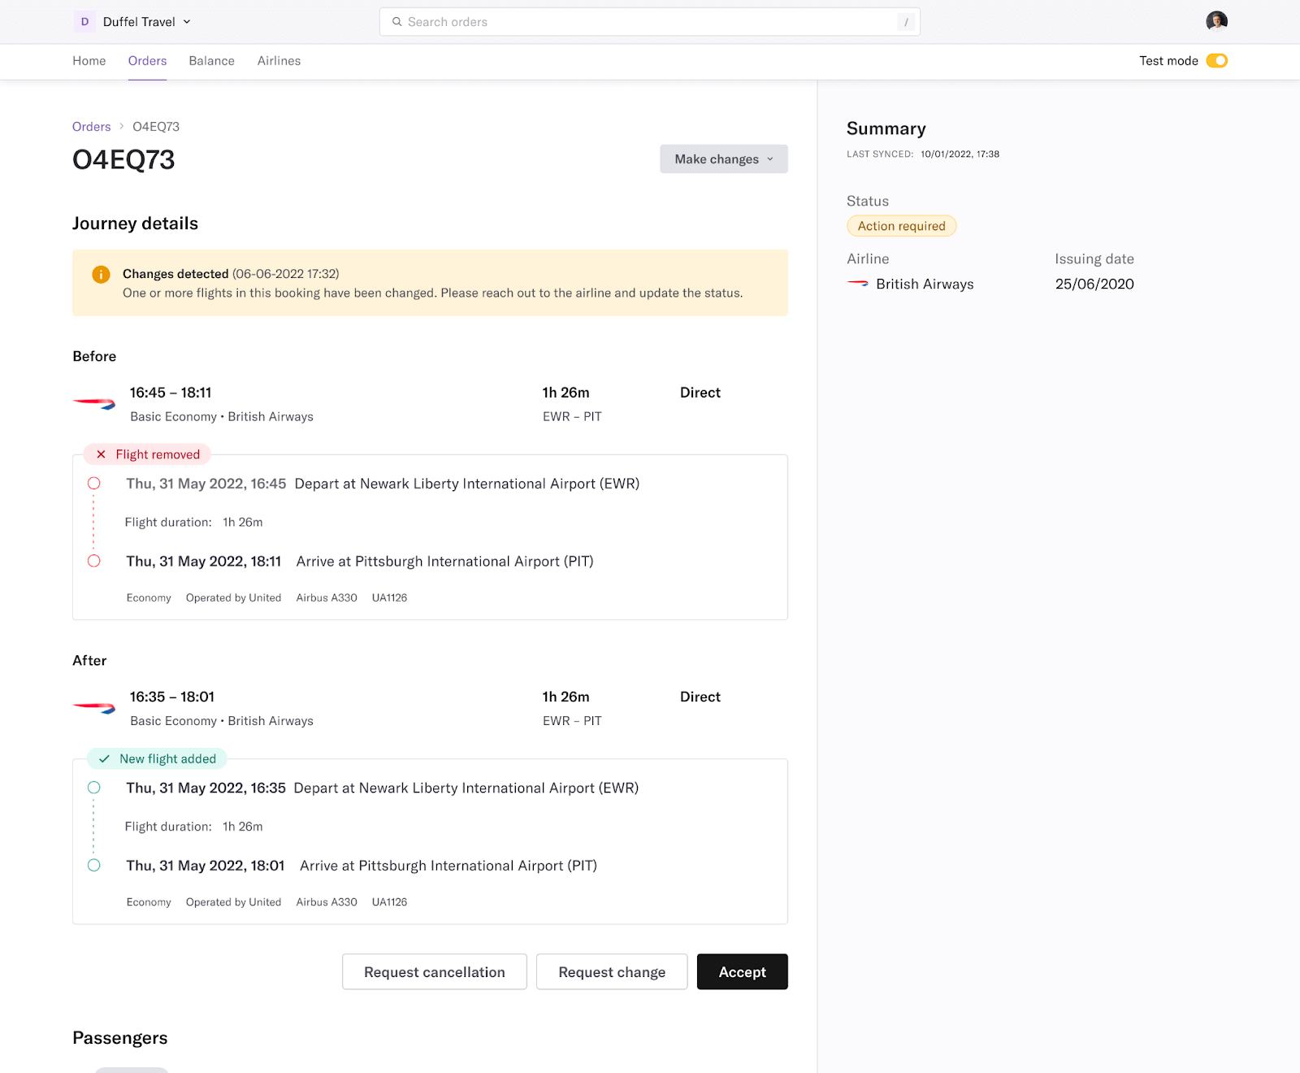Click the info icon in the changes banner
Image resolution: width=1300 pixels, height=1073 pixels.
click(x=101, y=275)
